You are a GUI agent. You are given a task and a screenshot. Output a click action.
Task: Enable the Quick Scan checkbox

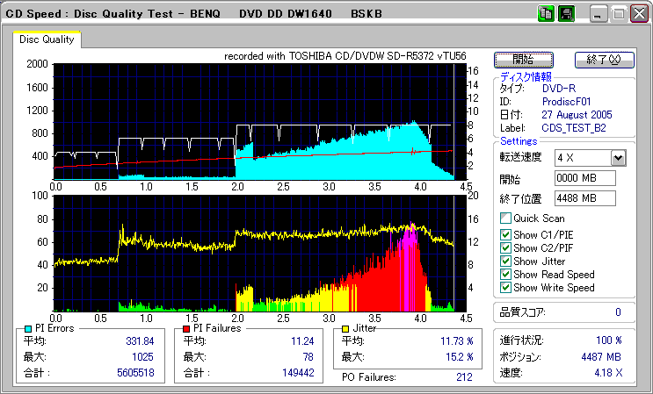pos(505,218)
